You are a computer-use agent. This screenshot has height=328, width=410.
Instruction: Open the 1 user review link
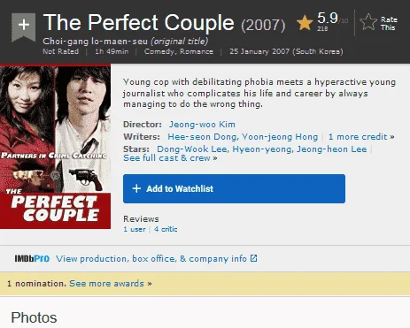pos(135,229)
